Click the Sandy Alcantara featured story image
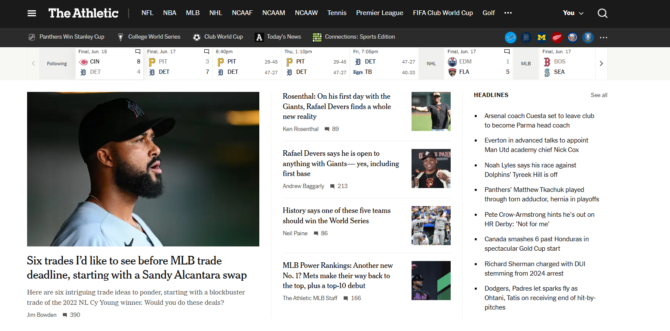The height and width of the screenshot is (331, 670). (x=143, y=169)
